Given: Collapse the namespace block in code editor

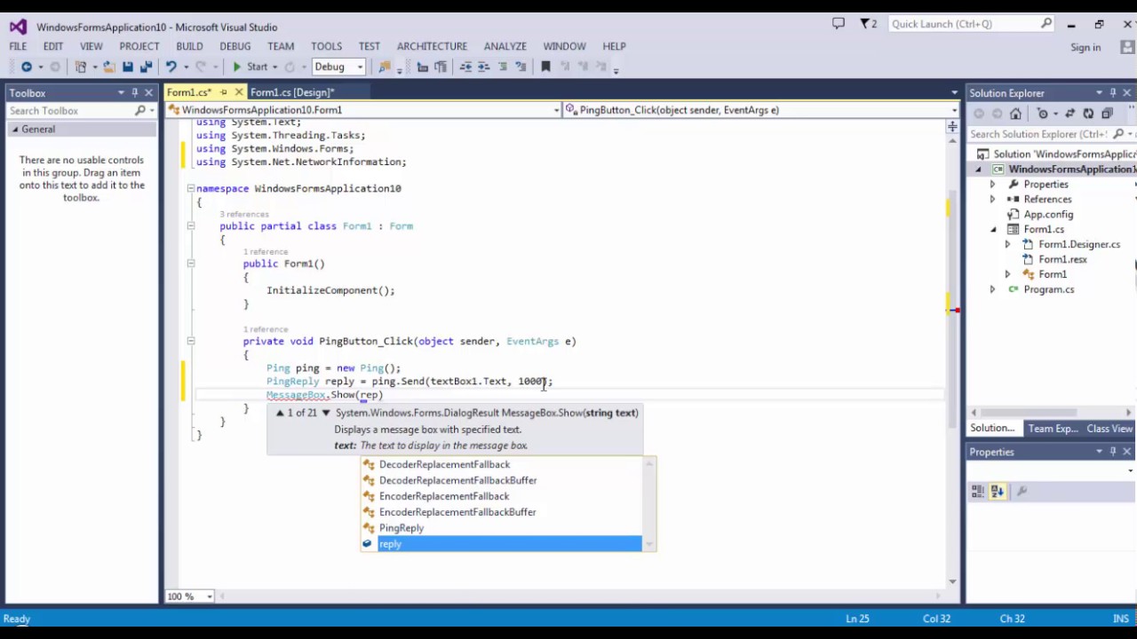Looking at the screenshot, I should 190,189.
